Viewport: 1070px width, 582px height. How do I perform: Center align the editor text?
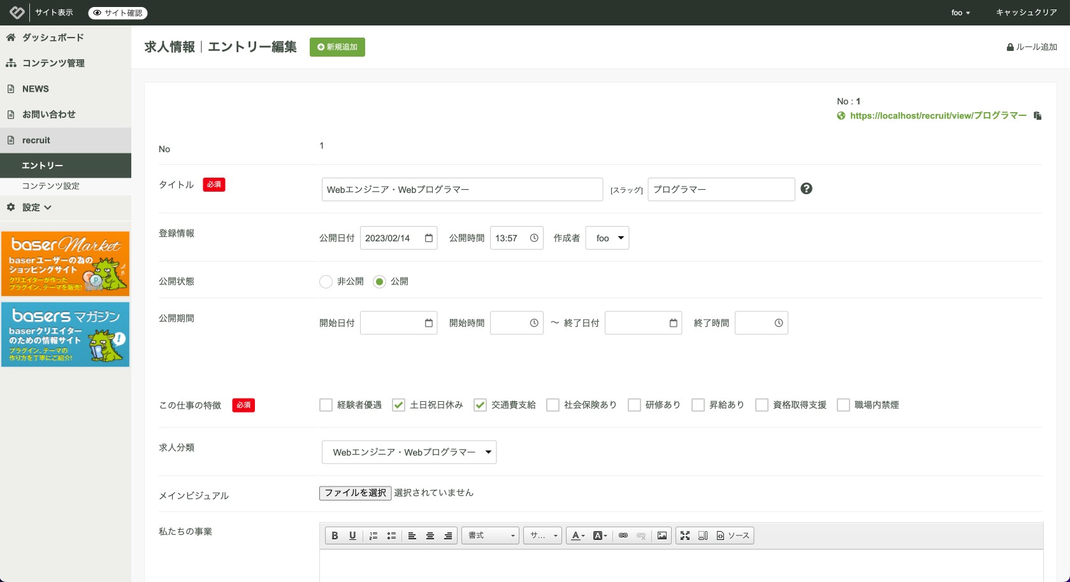430,536
